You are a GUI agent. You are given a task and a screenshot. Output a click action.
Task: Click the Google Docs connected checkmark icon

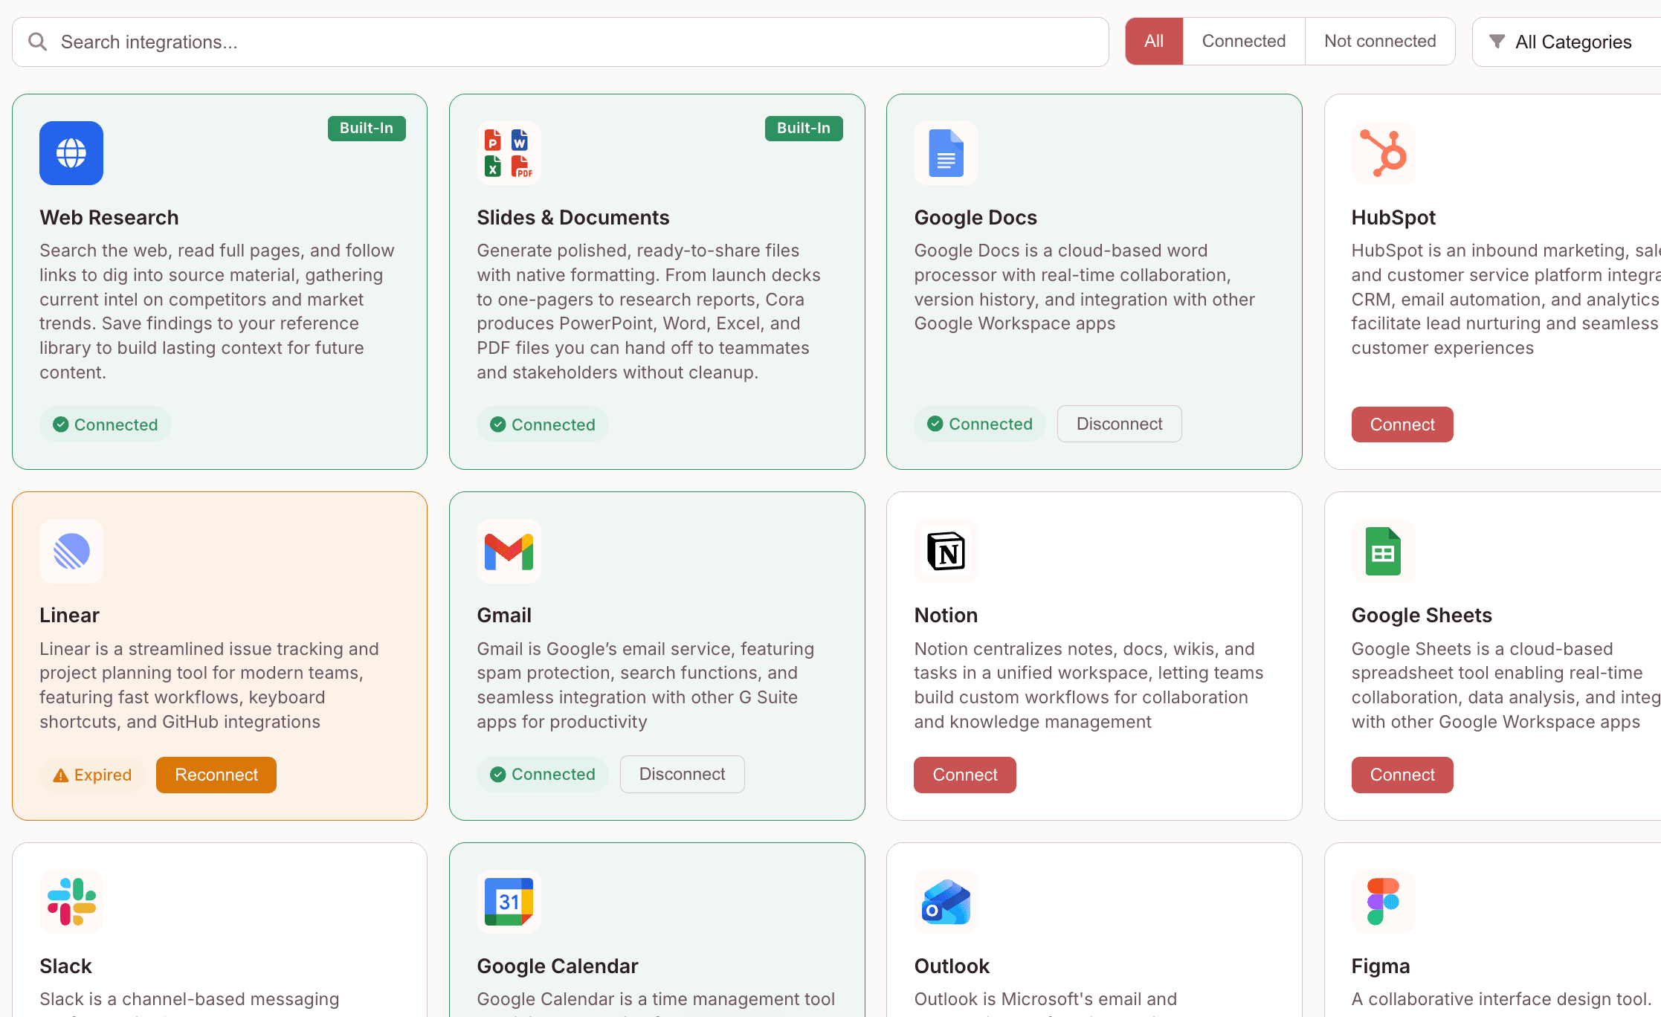(935, 424)
